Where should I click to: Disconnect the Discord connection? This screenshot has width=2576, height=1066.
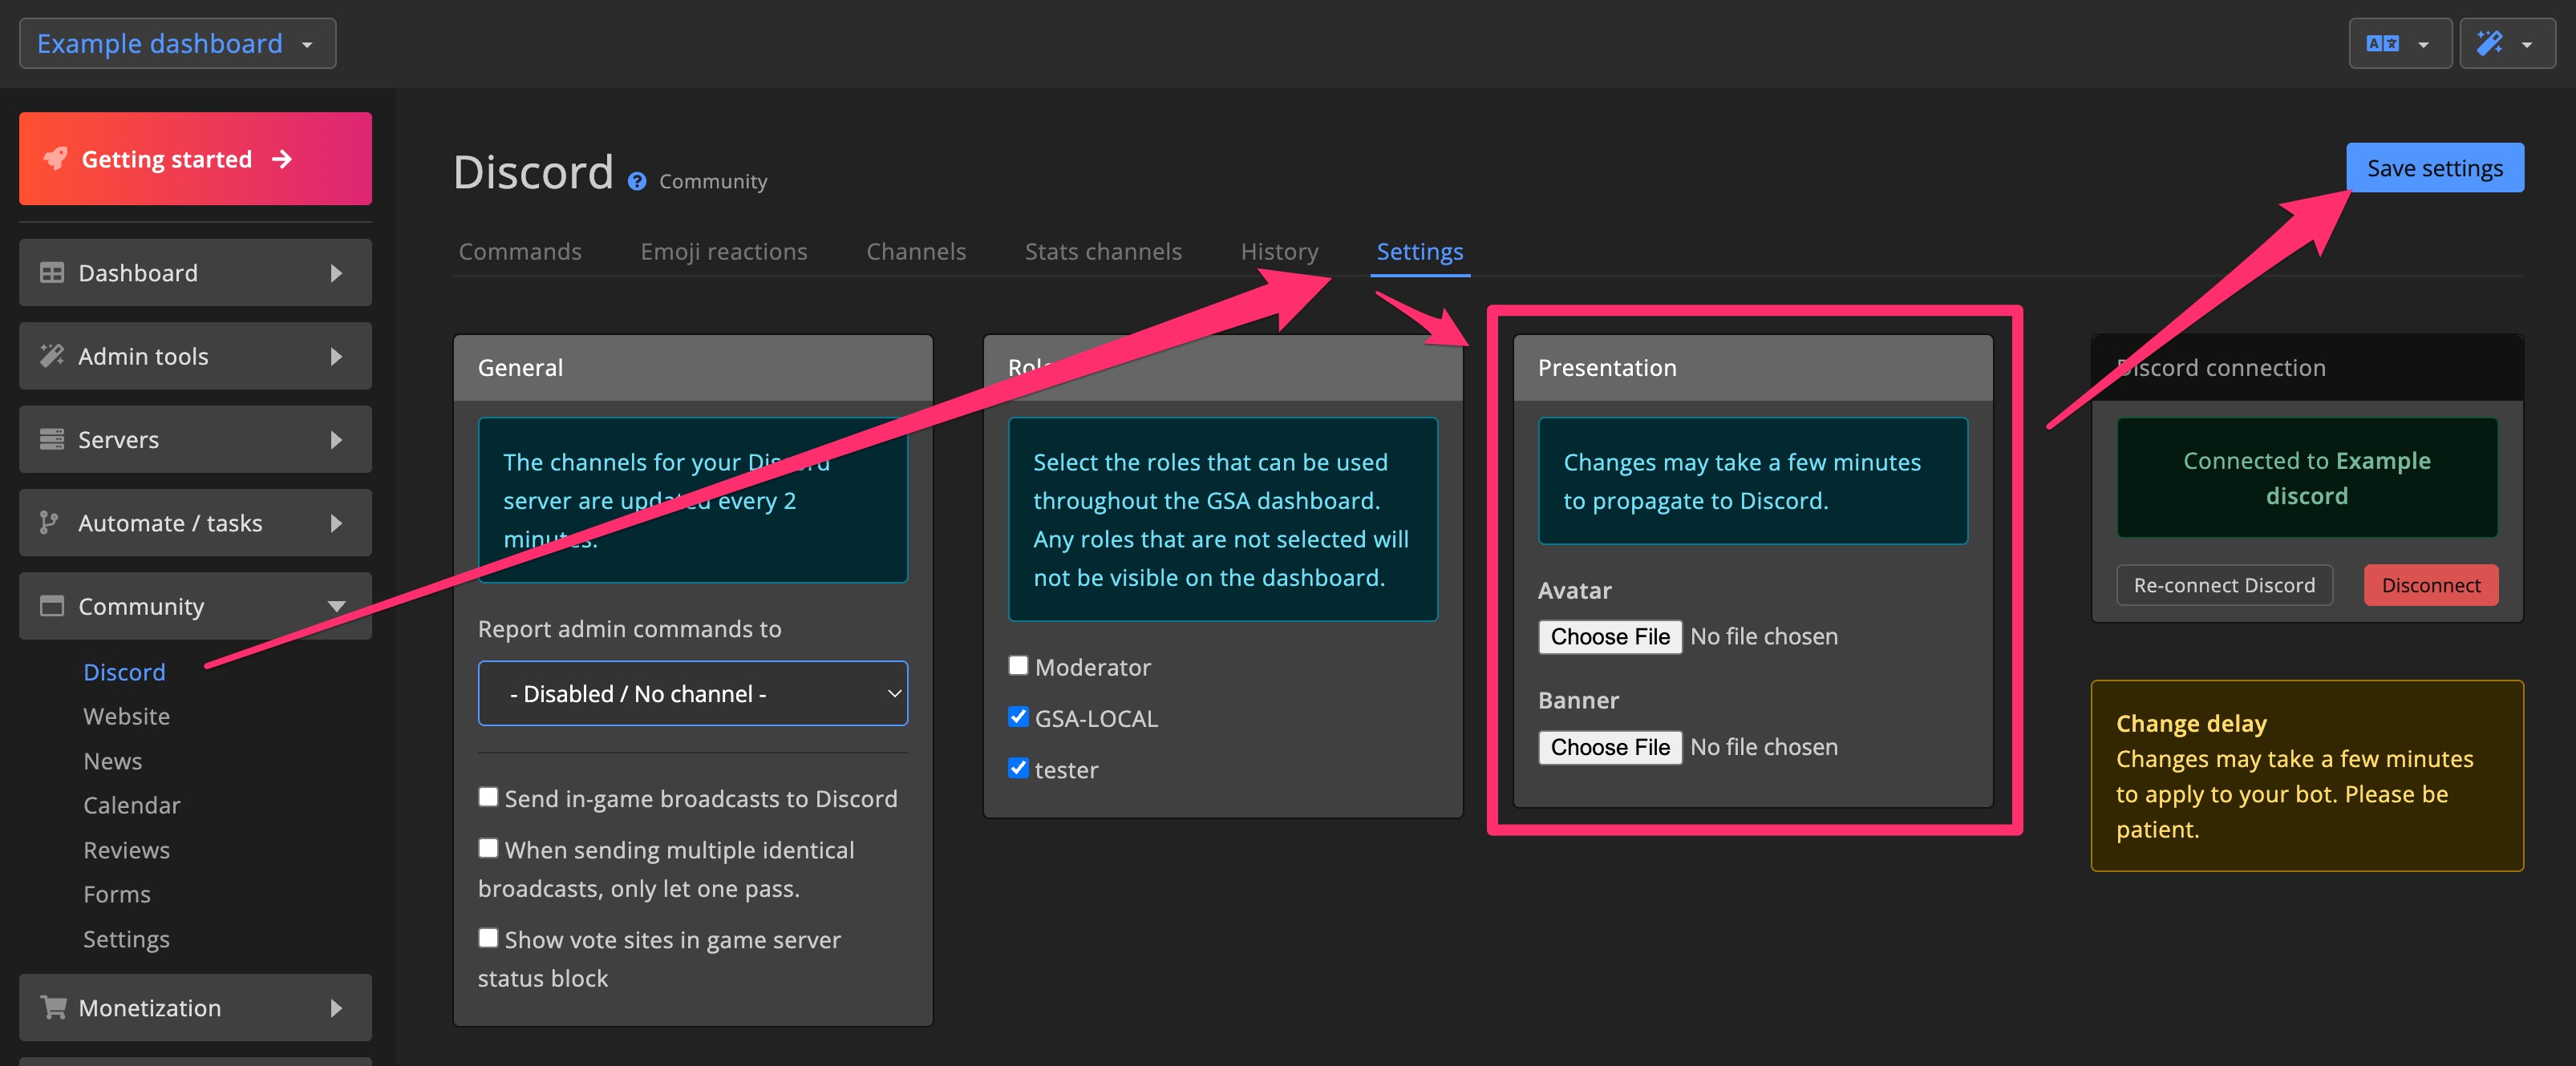coord(2430,584)
